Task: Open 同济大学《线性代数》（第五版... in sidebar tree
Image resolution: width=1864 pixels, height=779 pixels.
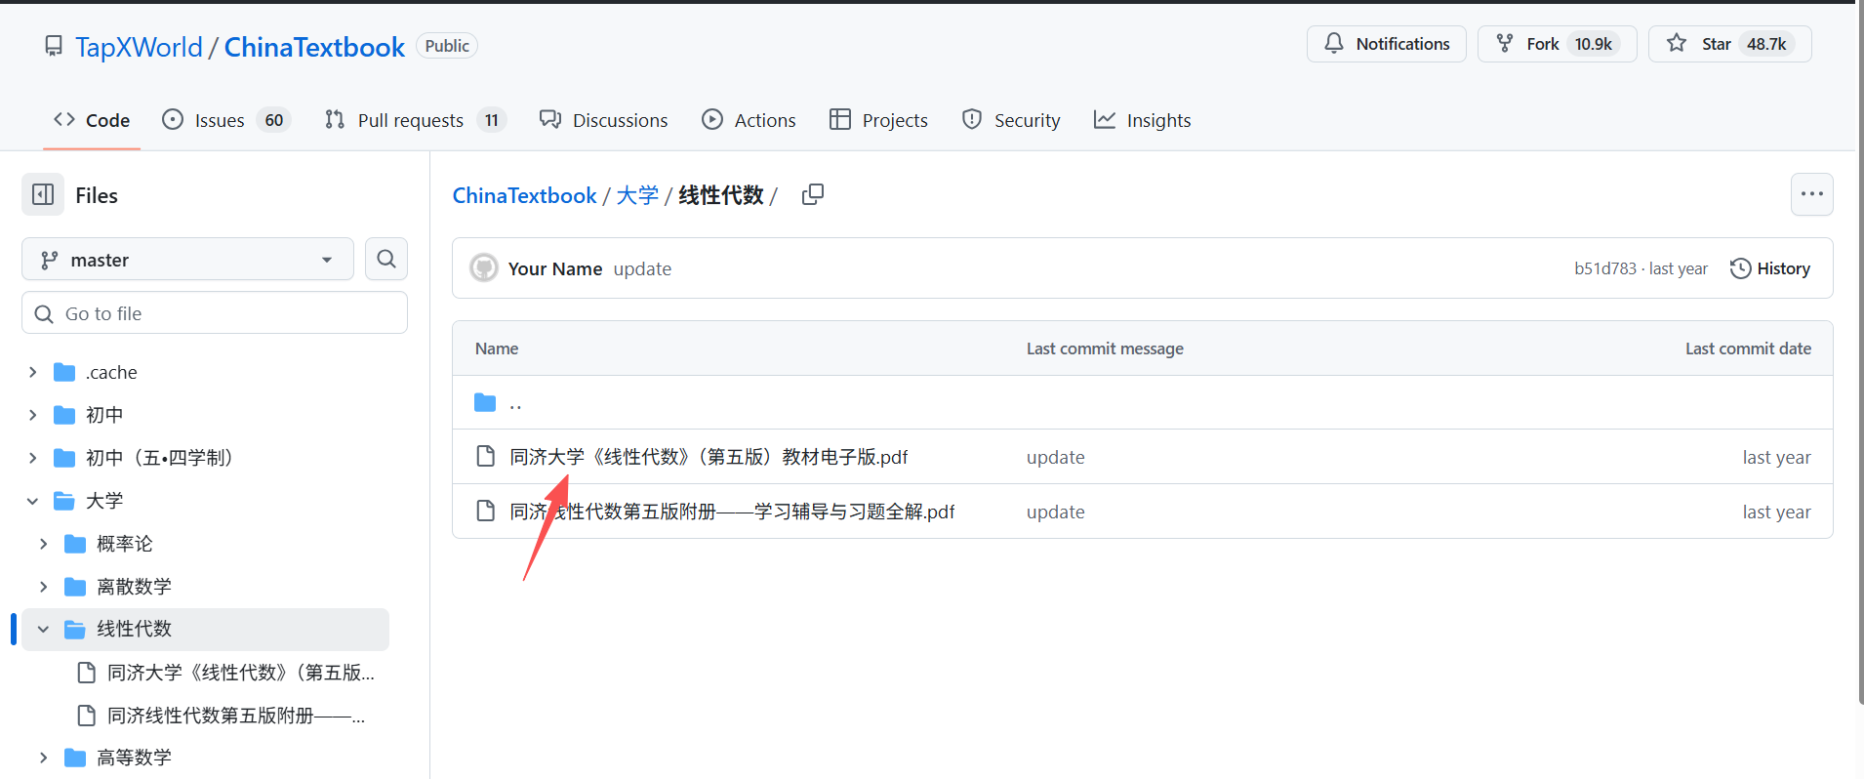Action: pos(240,673)
